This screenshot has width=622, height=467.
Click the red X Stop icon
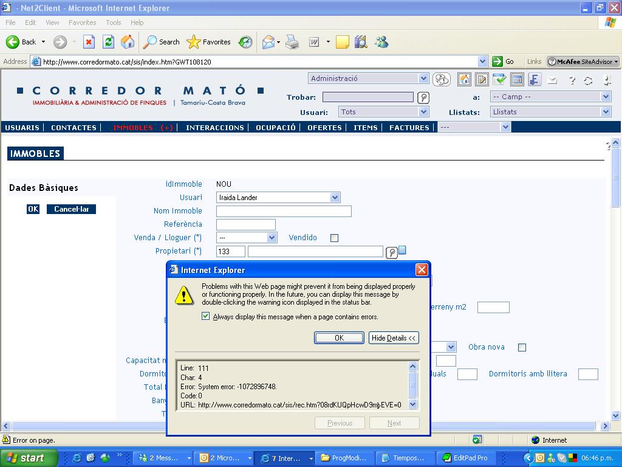click(x=89, y=42)
